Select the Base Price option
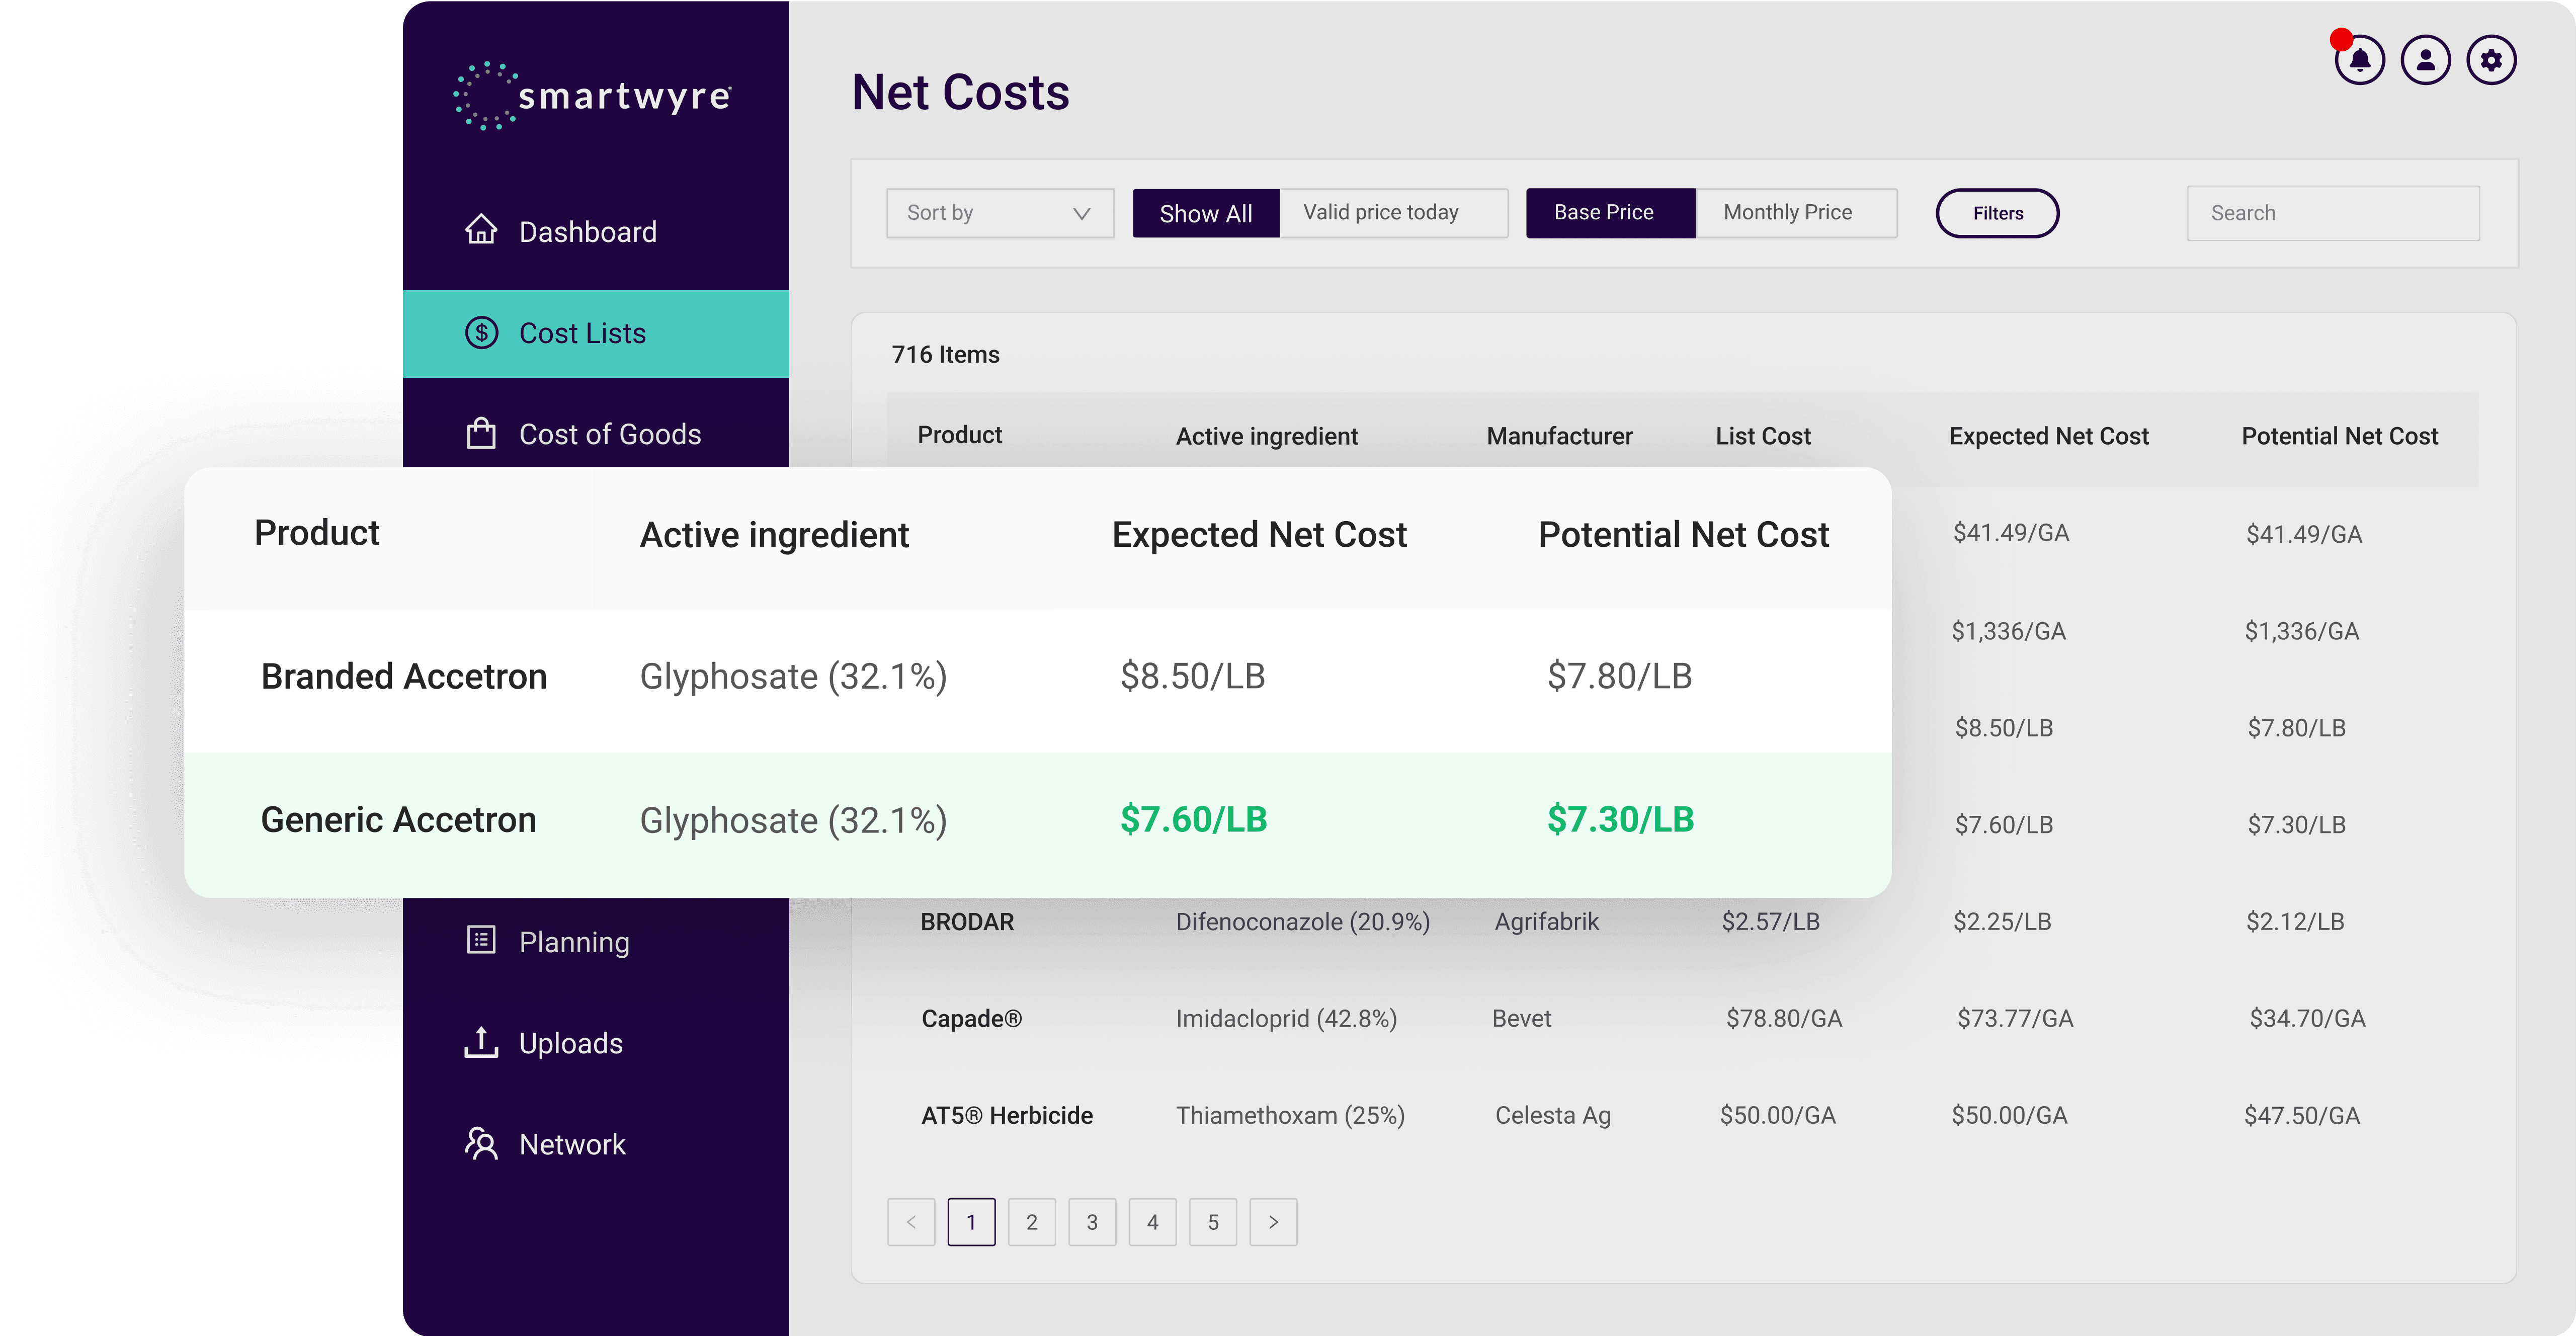Image resolution: width=2576 pixels, height=1336 pixels. [1610, 213]
